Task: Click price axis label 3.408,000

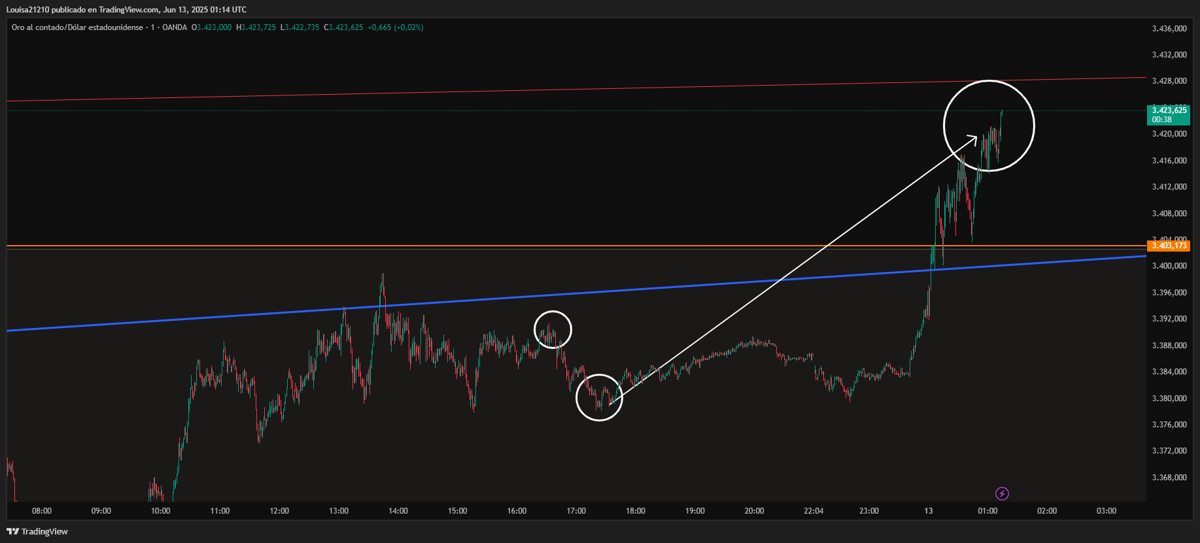Action: (x=1169, y=214)
